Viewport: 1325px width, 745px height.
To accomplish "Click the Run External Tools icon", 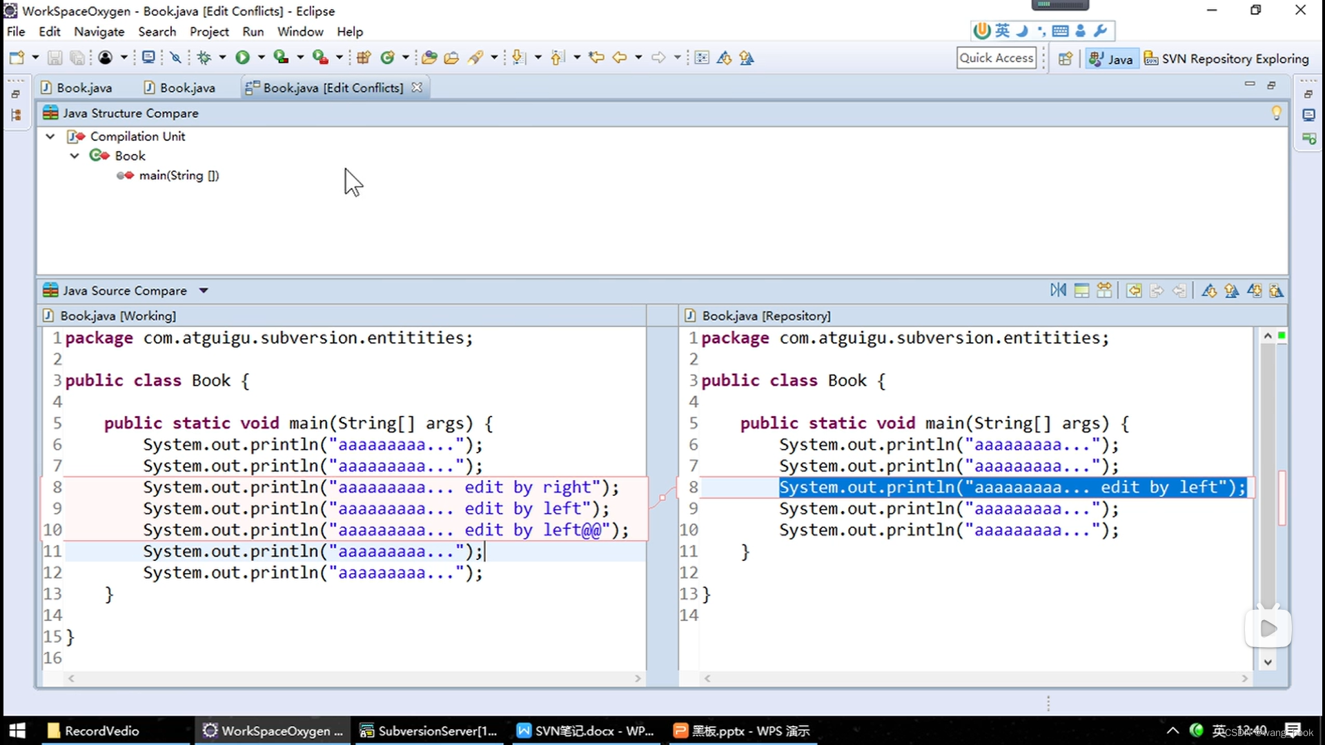I will coord(320,58).
